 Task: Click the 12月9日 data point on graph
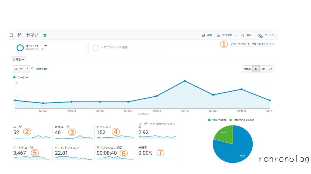[241, 89]
